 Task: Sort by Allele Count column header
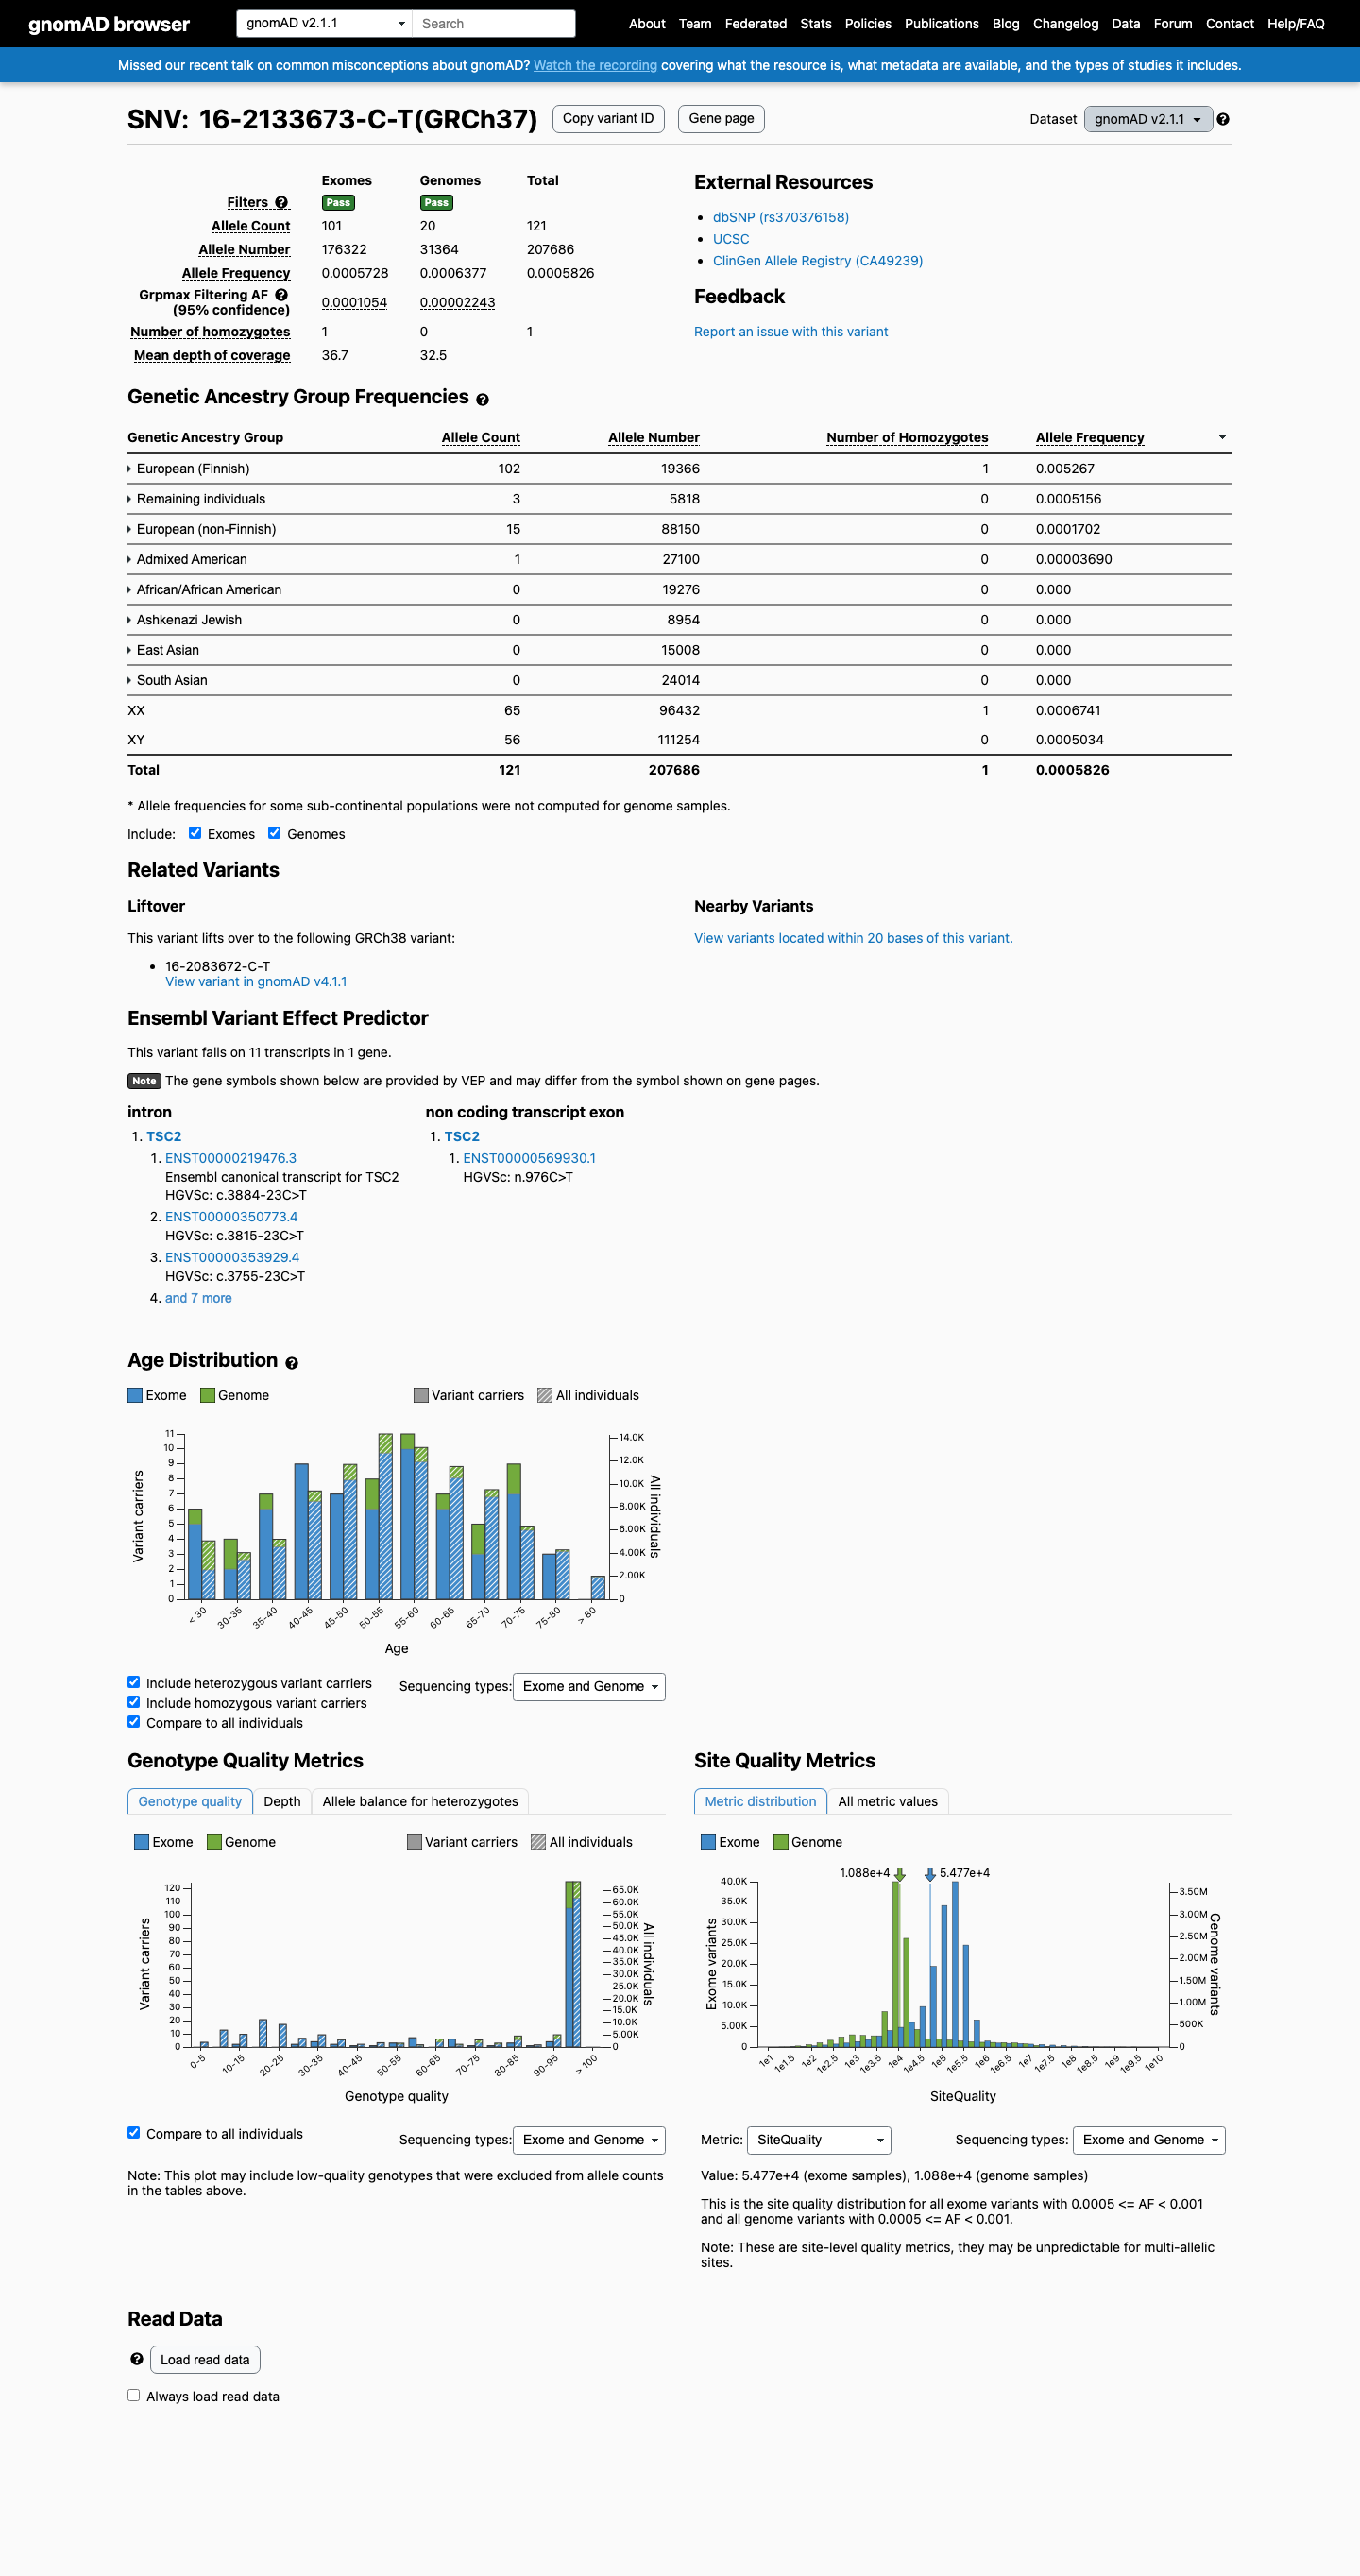(x=481, y=438)
